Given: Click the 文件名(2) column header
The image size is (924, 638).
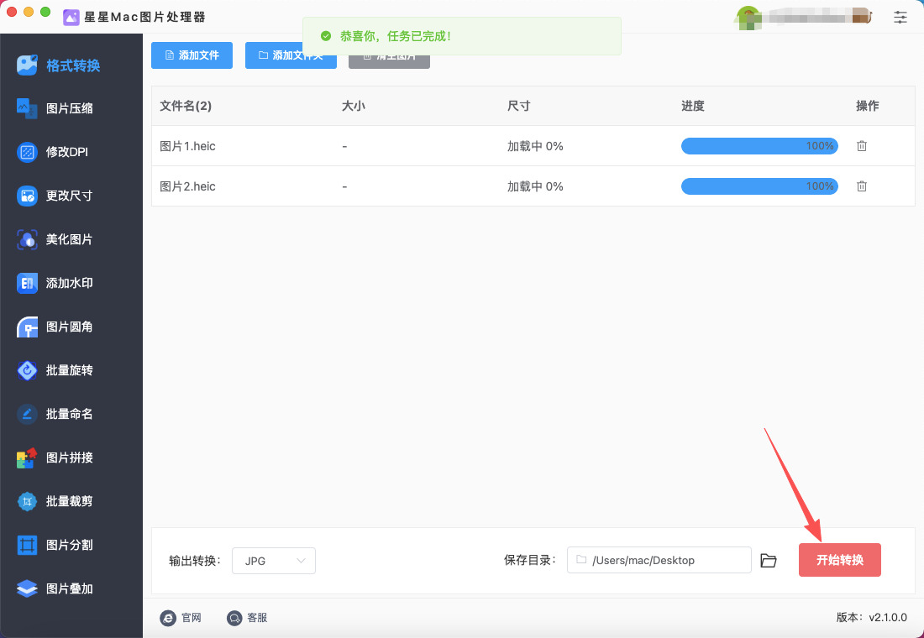Looking at the screenshot, I should (186, 106).
